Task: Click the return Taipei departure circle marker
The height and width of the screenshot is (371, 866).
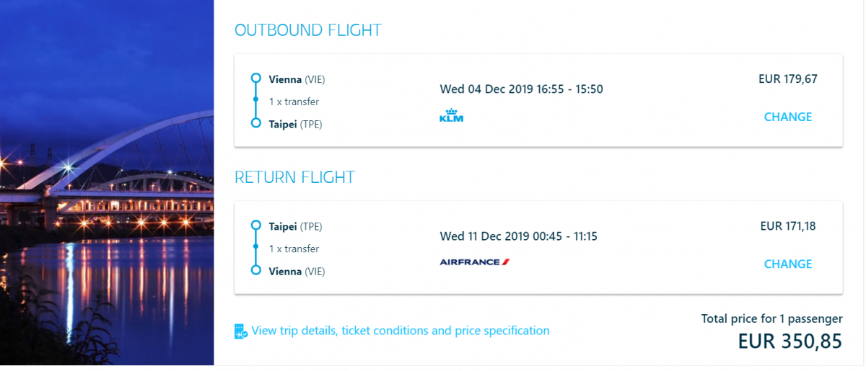Action: click(255, 225)
